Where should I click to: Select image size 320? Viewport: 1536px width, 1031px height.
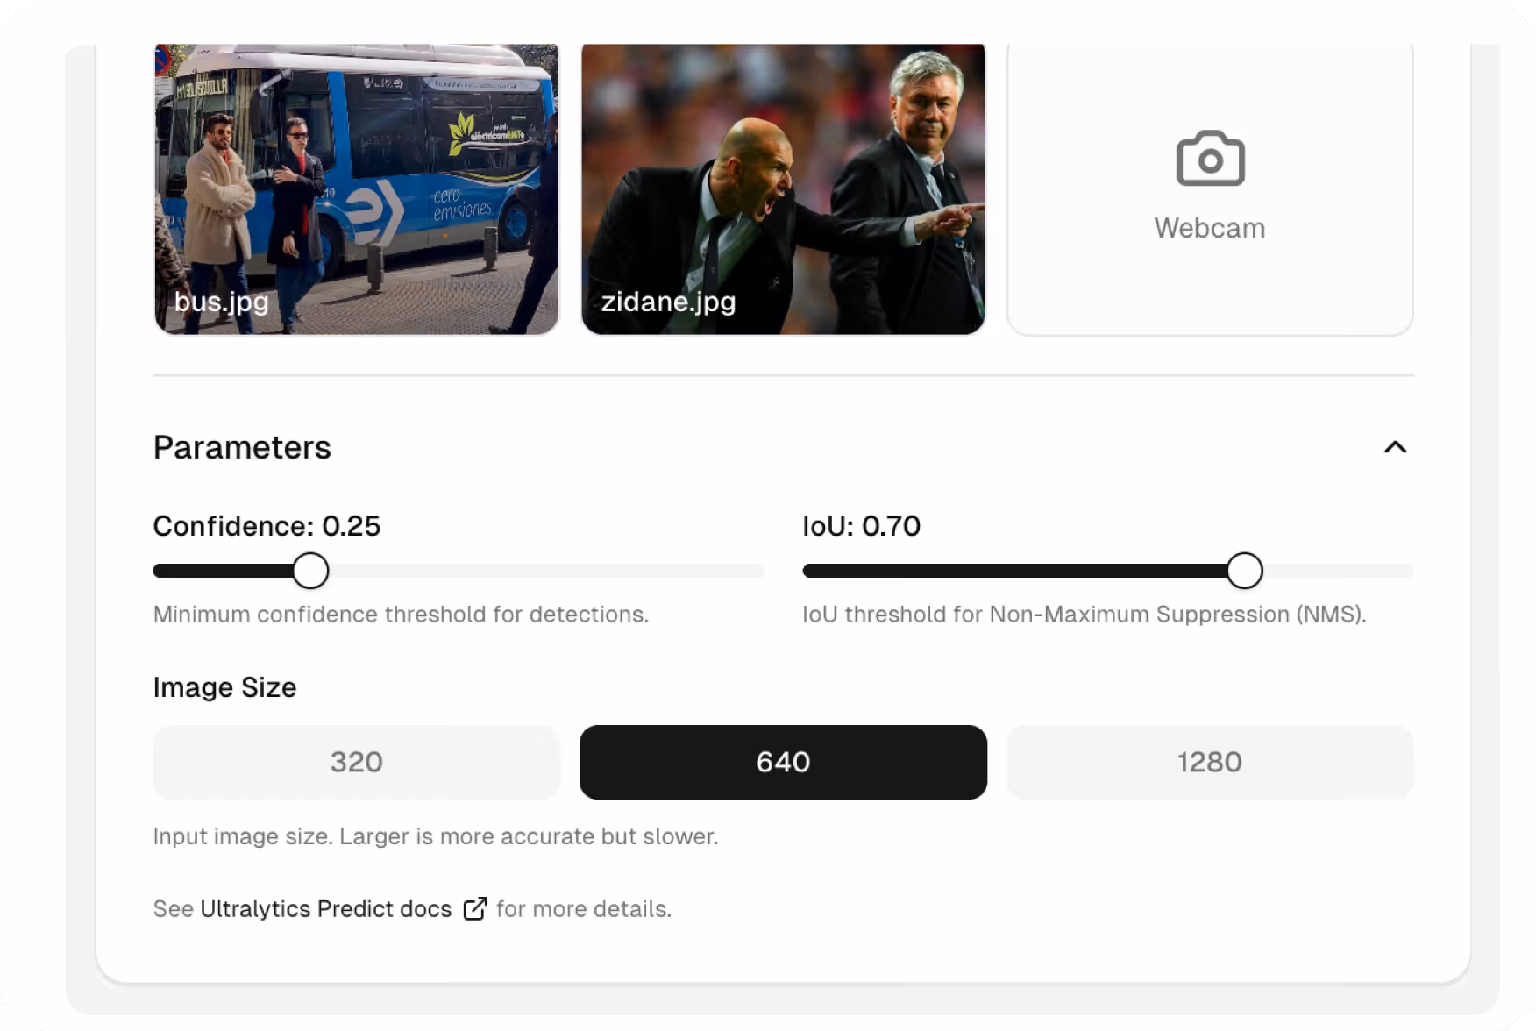tap(356, 762)
